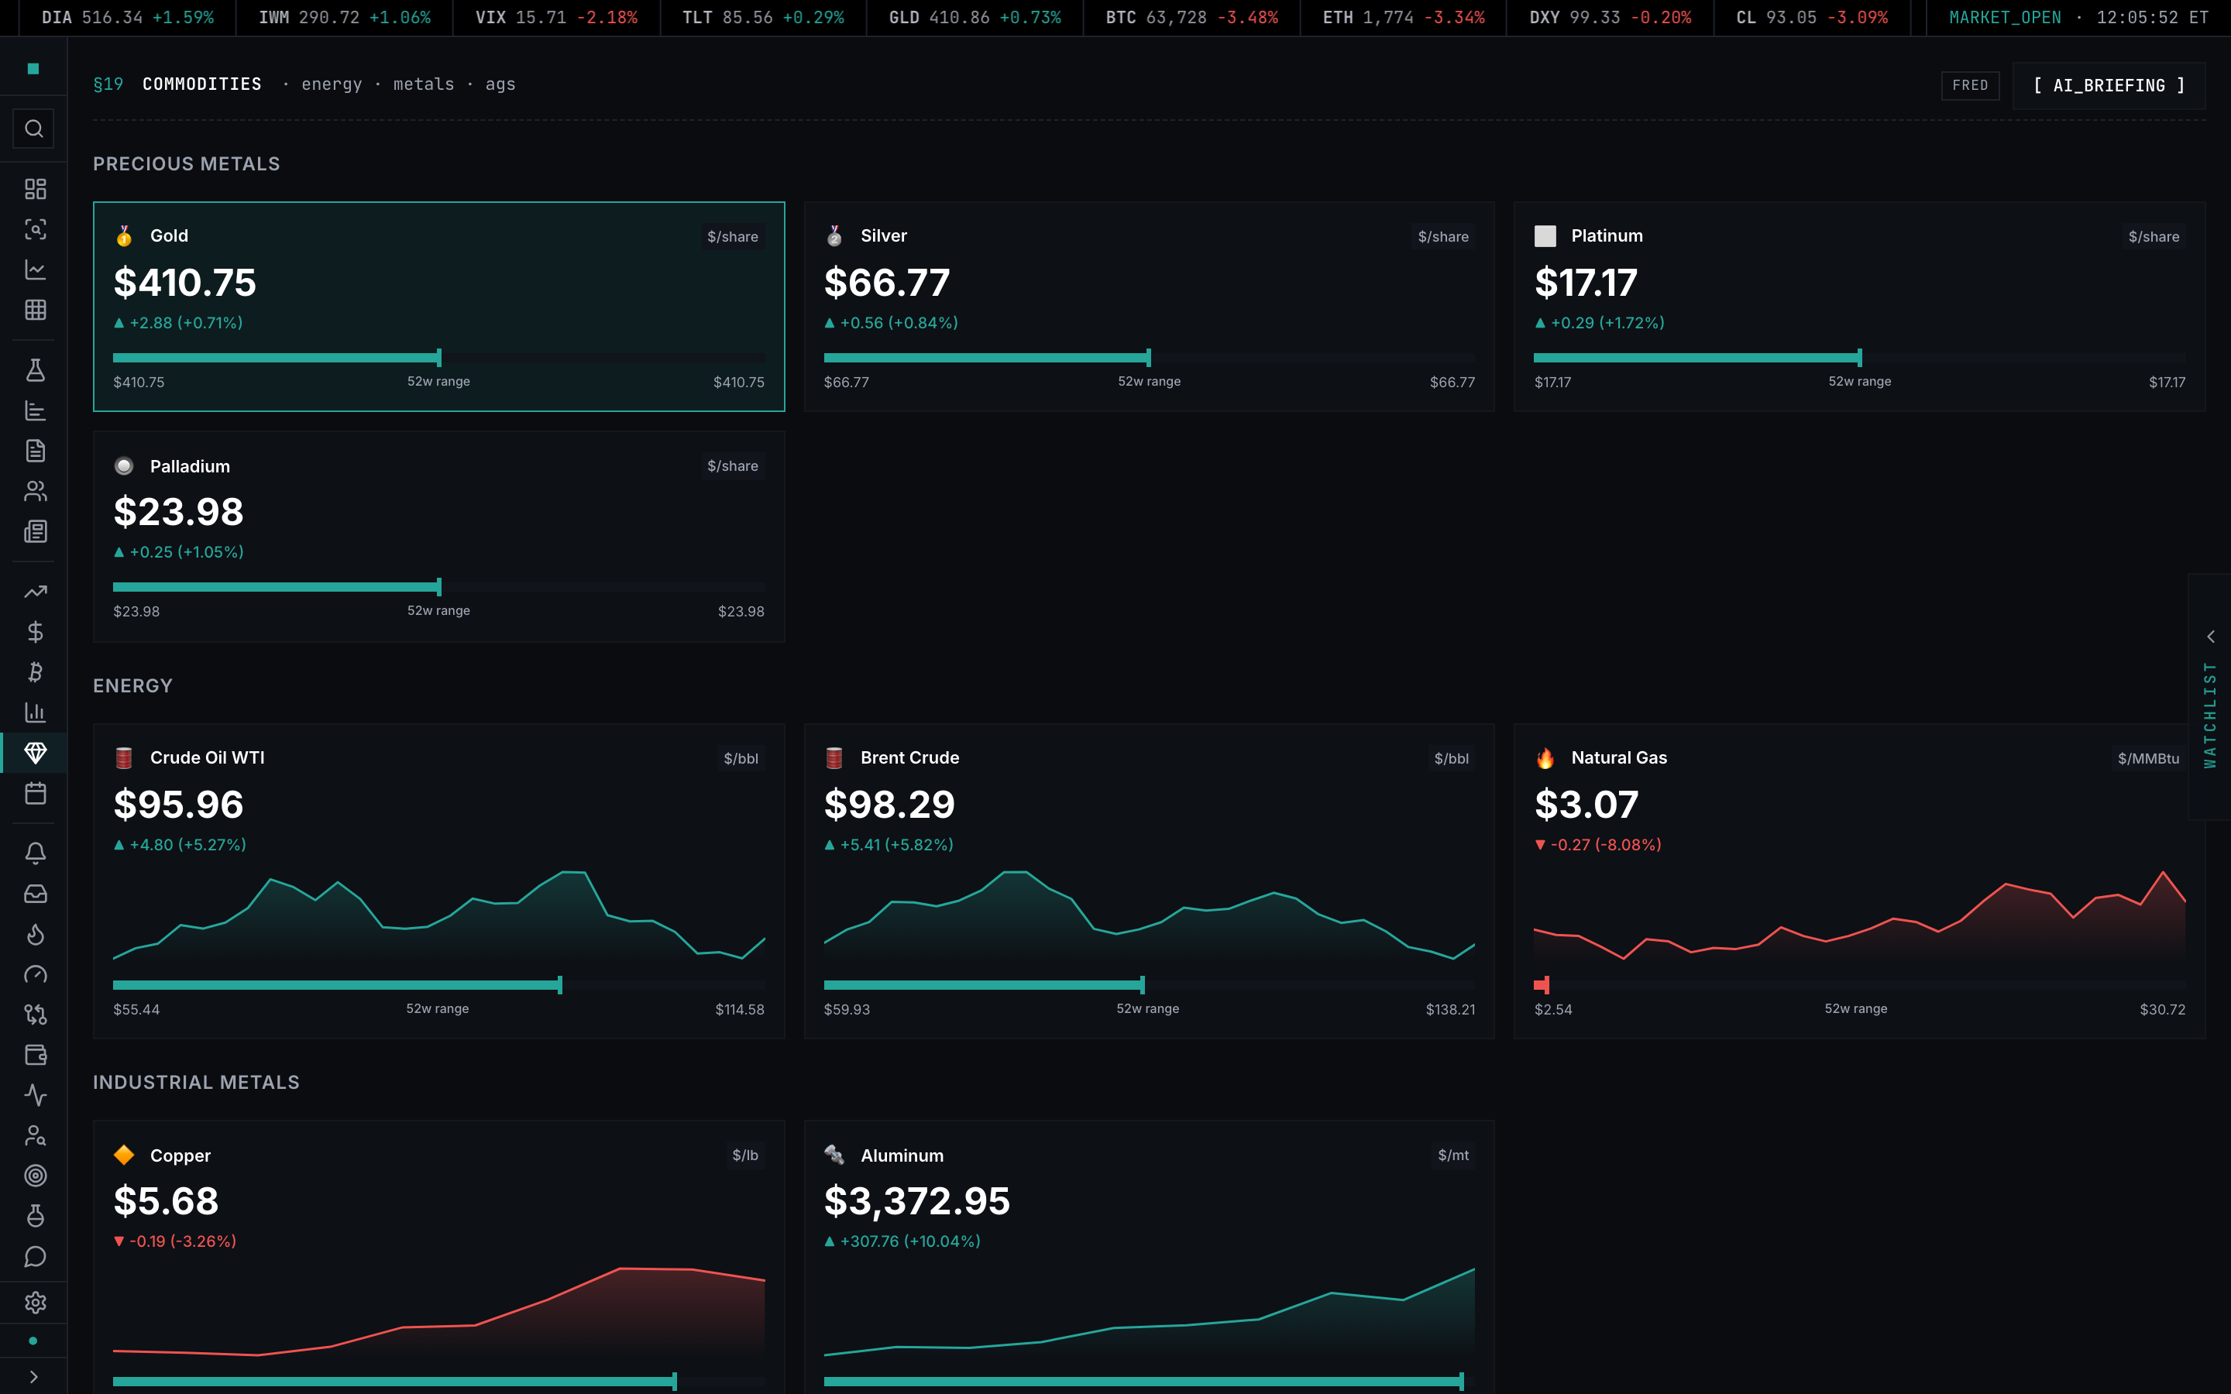
Task: Open the round flask icon
Action: pyautogui.click(x=35, y=1216)
